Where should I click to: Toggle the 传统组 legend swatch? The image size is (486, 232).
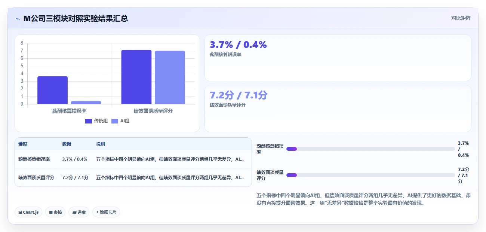click(x=89, y=121)
